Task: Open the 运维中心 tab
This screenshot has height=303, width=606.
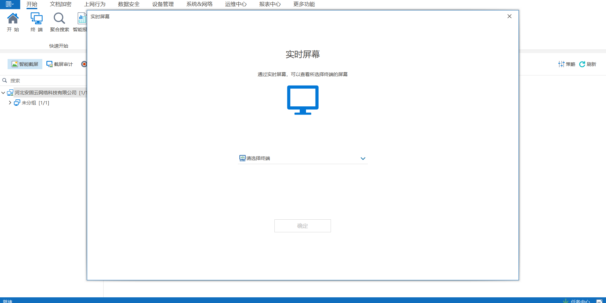Action: (x=236, y=4)
